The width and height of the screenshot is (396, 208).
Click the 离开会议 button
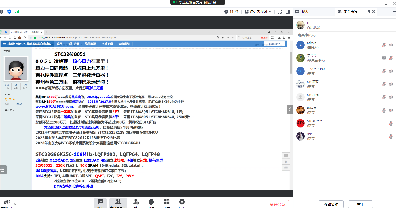pos(277,204)
